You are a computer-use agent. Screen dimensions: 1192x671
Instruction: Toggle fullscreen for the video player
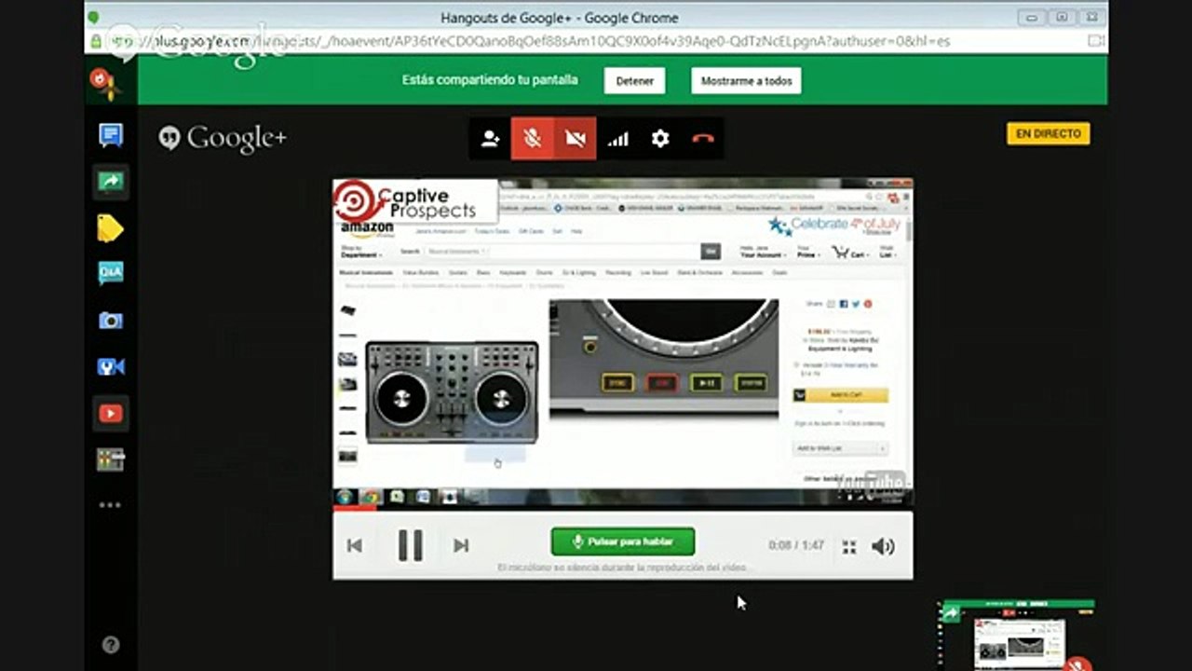(849, 547)
